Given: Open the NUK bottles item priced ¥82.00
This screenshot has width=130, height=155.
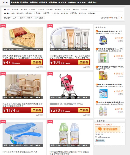Looking at the screenshot, I should point(103,111).
